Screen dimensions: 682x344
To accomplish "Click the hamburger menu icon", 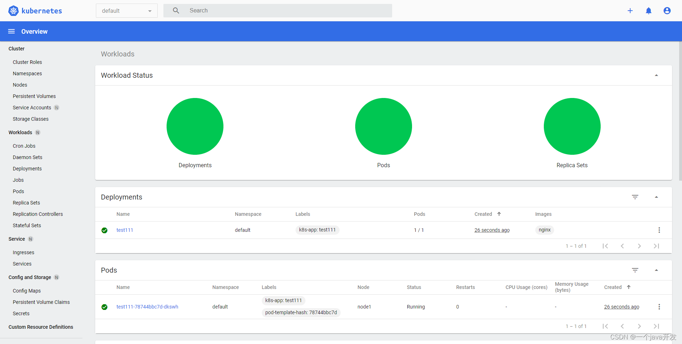I will [x=11, y=31].
